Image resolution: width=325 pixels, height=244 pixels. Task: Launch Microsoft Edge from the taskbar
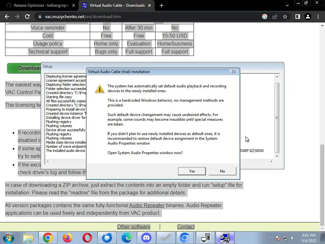point(126,238)
